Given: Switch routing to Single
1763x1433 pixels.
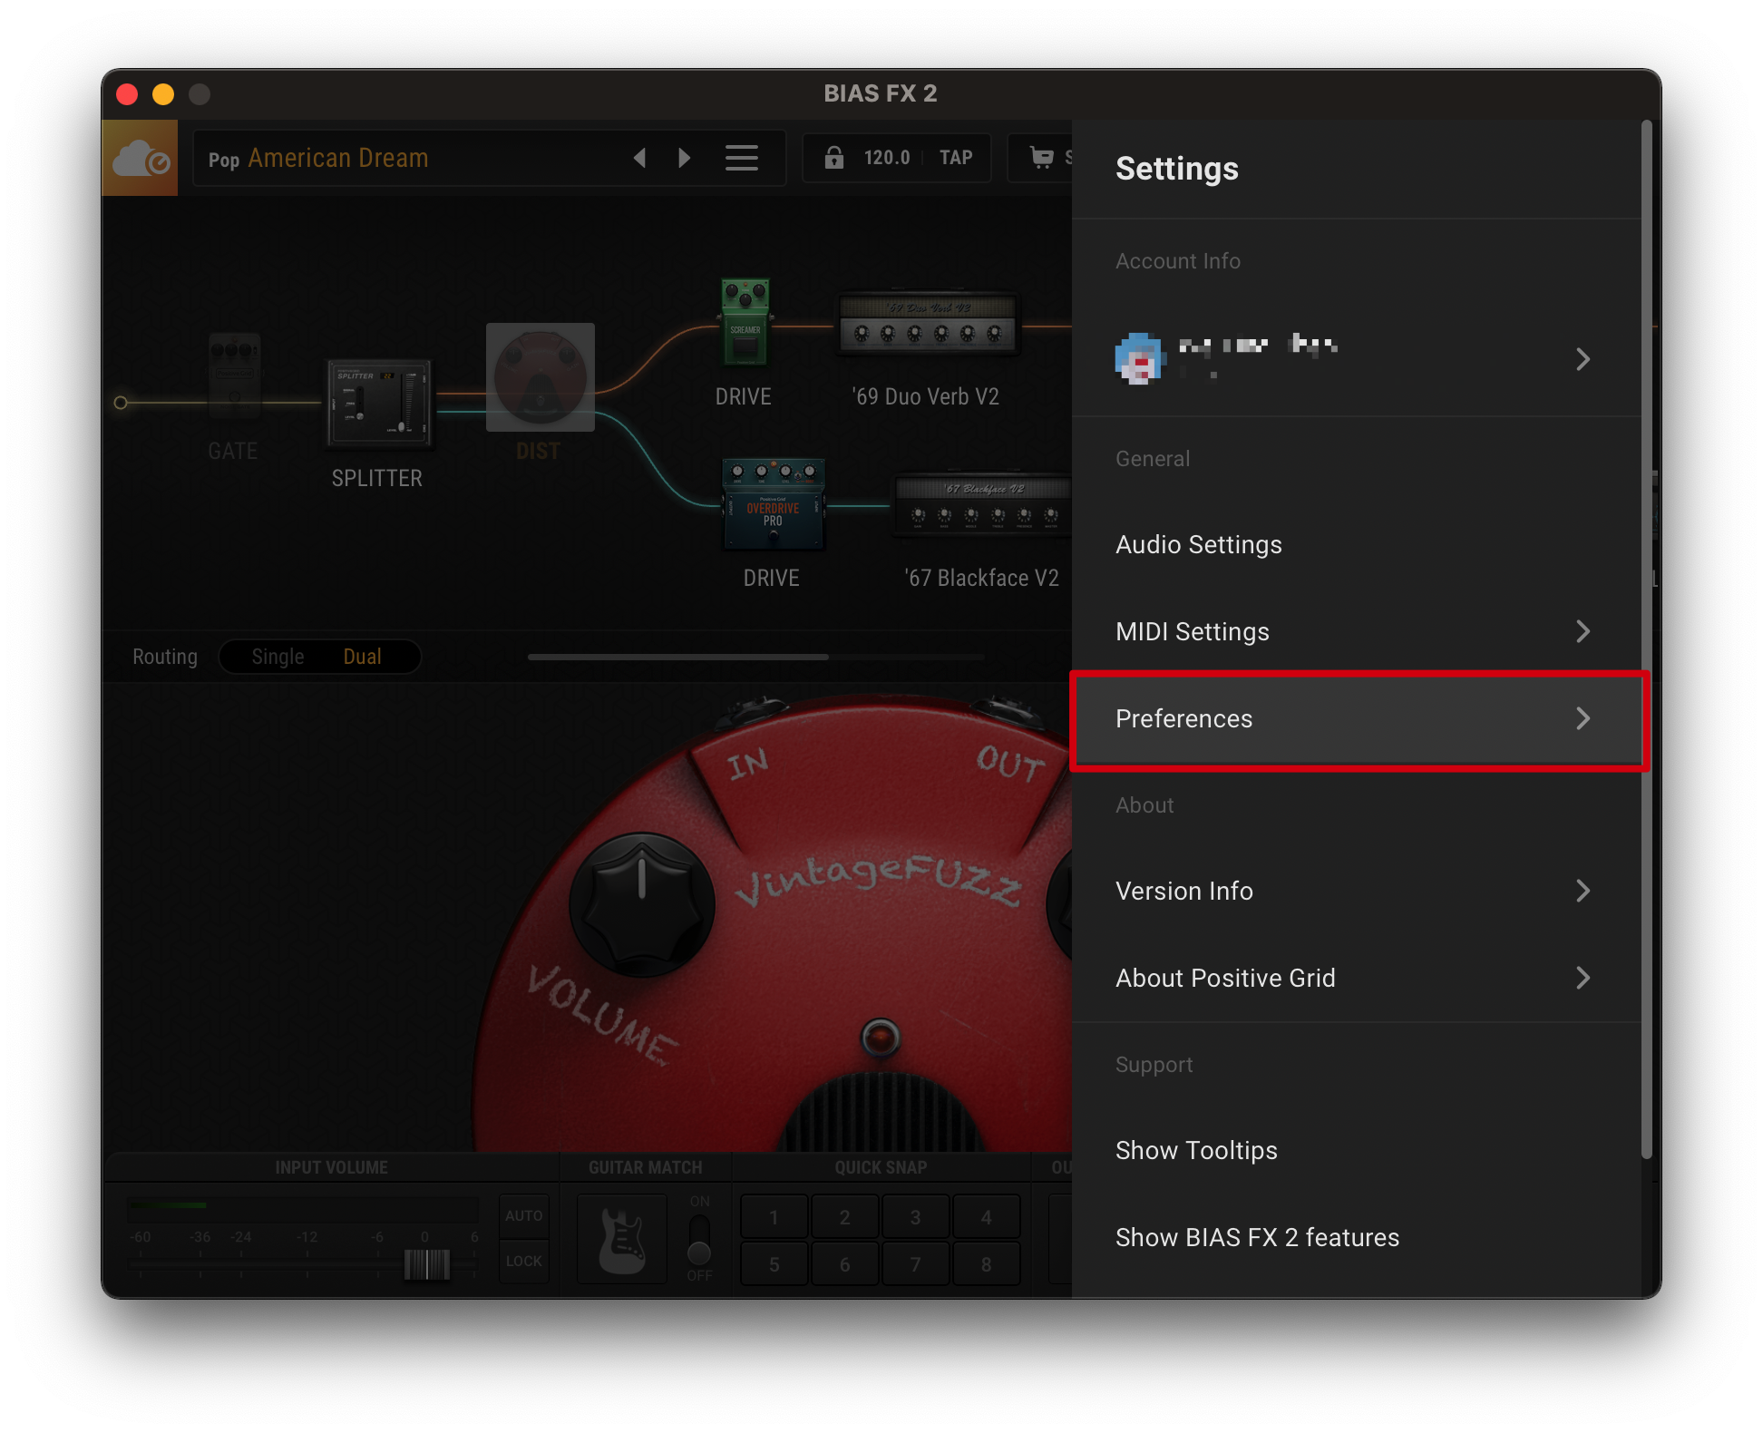Looking at the screenshot, I should point(278,657).
